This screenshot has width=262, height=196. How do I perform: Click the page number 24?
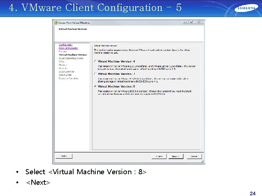tap(253, 193)
